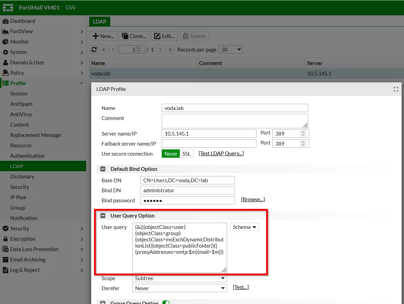Click the Fallback server name/IP field

209,144
